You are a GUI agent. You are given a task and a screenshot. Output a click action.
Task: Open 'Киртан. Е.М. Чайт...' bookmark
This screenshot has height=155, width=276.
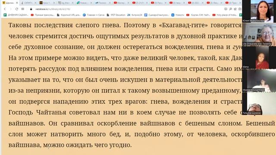coord(198,15)
